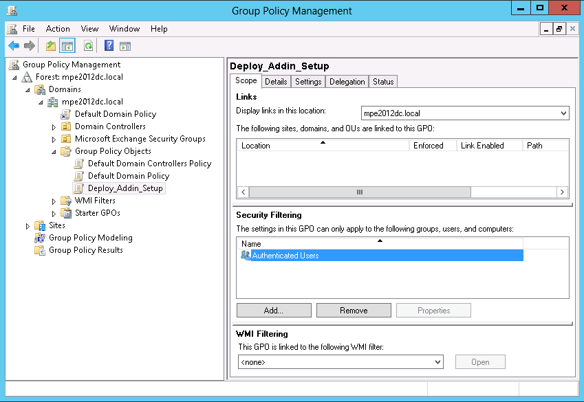Open the Action menu
The image size is (584, 402).
coord(58,29)
